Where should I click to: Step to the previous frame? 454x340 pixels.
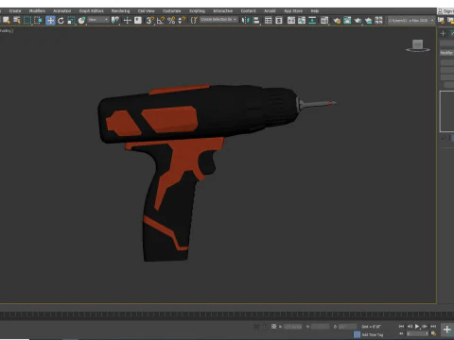tap(410, 326)
